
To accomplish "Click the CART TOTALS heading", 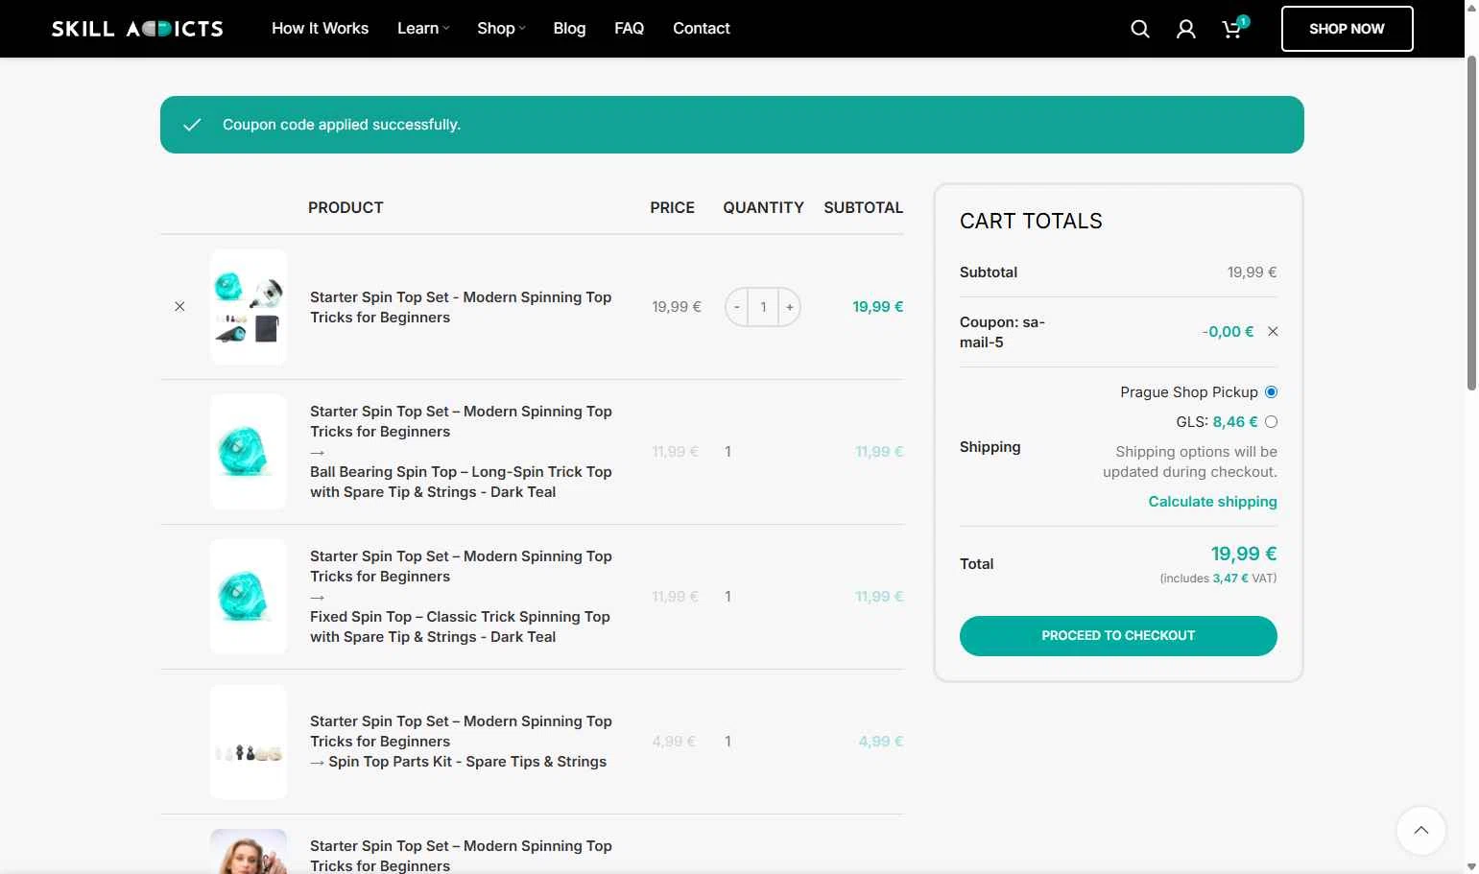I will [1031, 222].
